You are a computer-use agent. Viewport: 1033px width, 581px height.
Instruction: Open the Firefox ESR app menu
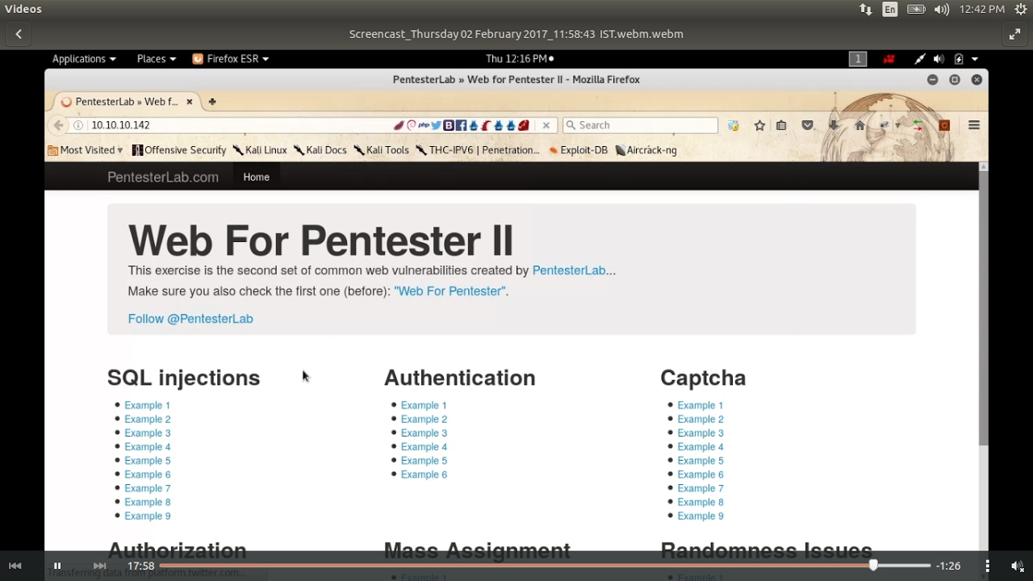231,59
